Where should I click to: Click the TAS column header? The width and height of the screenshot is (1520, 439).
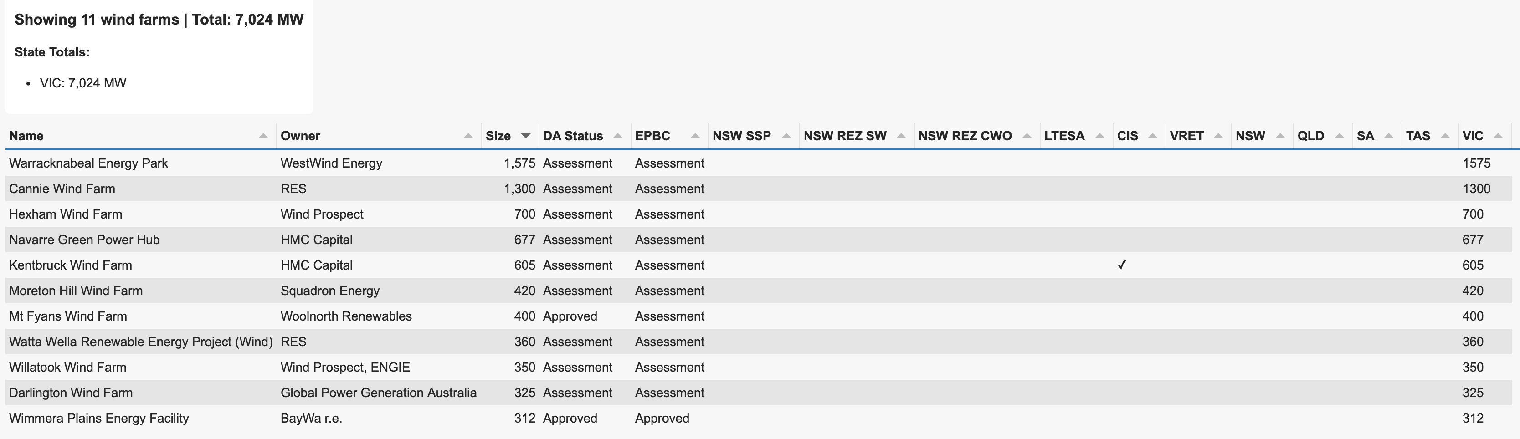coord(1418,136)
